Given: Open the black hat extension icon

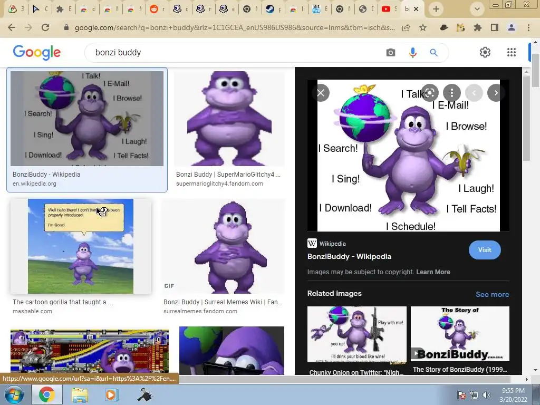Looking at the screenshot, I should pyautogui.click(x=444, y=27).
